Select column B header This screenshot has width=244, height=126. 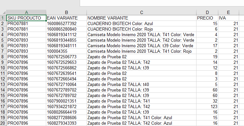66,12
